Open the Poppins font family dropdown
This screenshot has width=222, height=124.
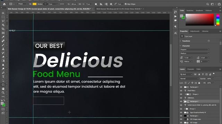[x=195, y=50]
